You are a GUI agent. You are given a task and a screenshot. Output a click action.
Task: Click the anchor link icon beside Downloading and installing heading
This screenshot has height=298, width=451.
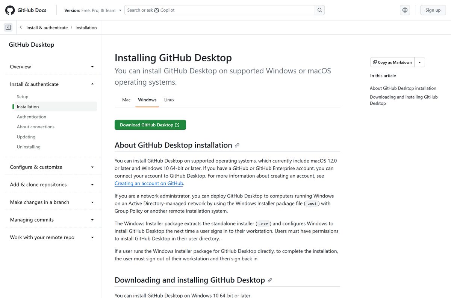pyautogui.click(x=270, y=280)
